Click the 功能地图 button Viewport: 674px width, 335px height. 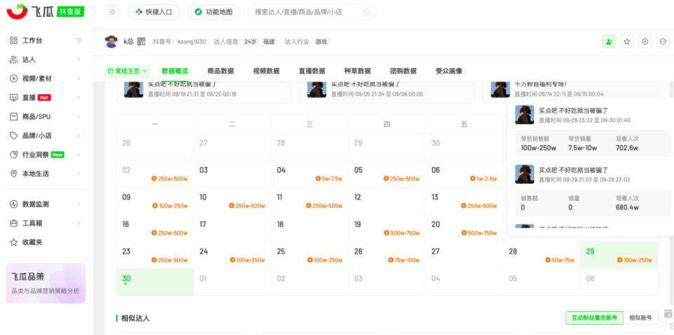pyautogui.click(x=213, y=12)
